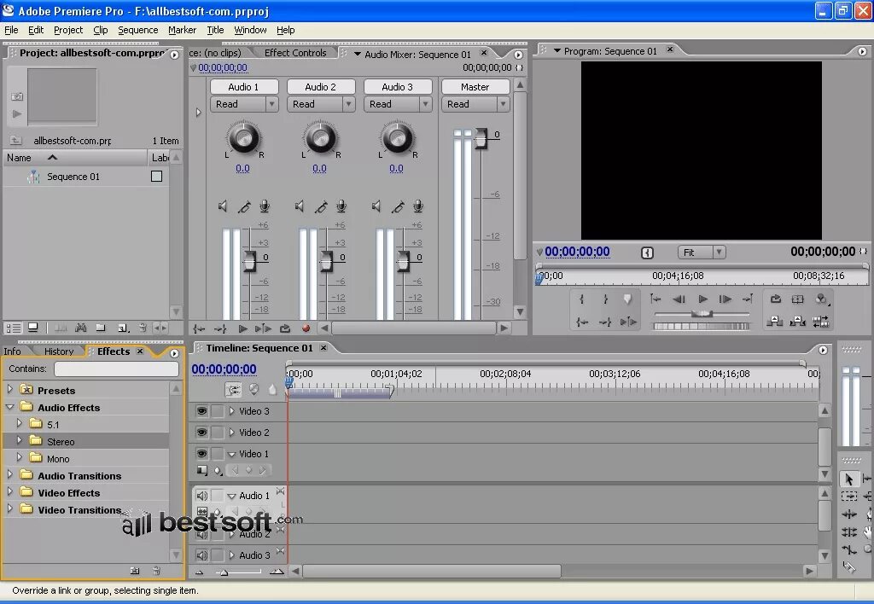Image resolution: width=874 pixels, height=604 pixels.
Task: Click the Audio 1 track name button in mixer
Action: click(243, 87)
